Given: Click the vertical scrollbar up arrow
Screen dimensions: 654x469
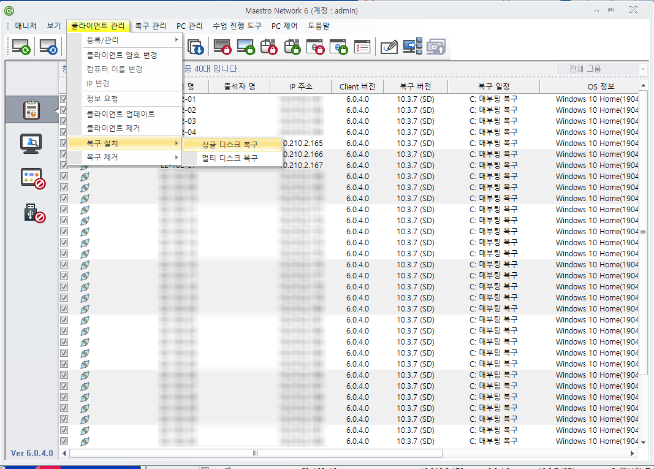Looking at the screenshot, I should (x=643, y=86).
